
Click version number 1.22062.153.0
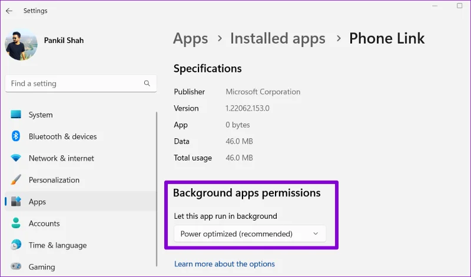tap(247, 108)
